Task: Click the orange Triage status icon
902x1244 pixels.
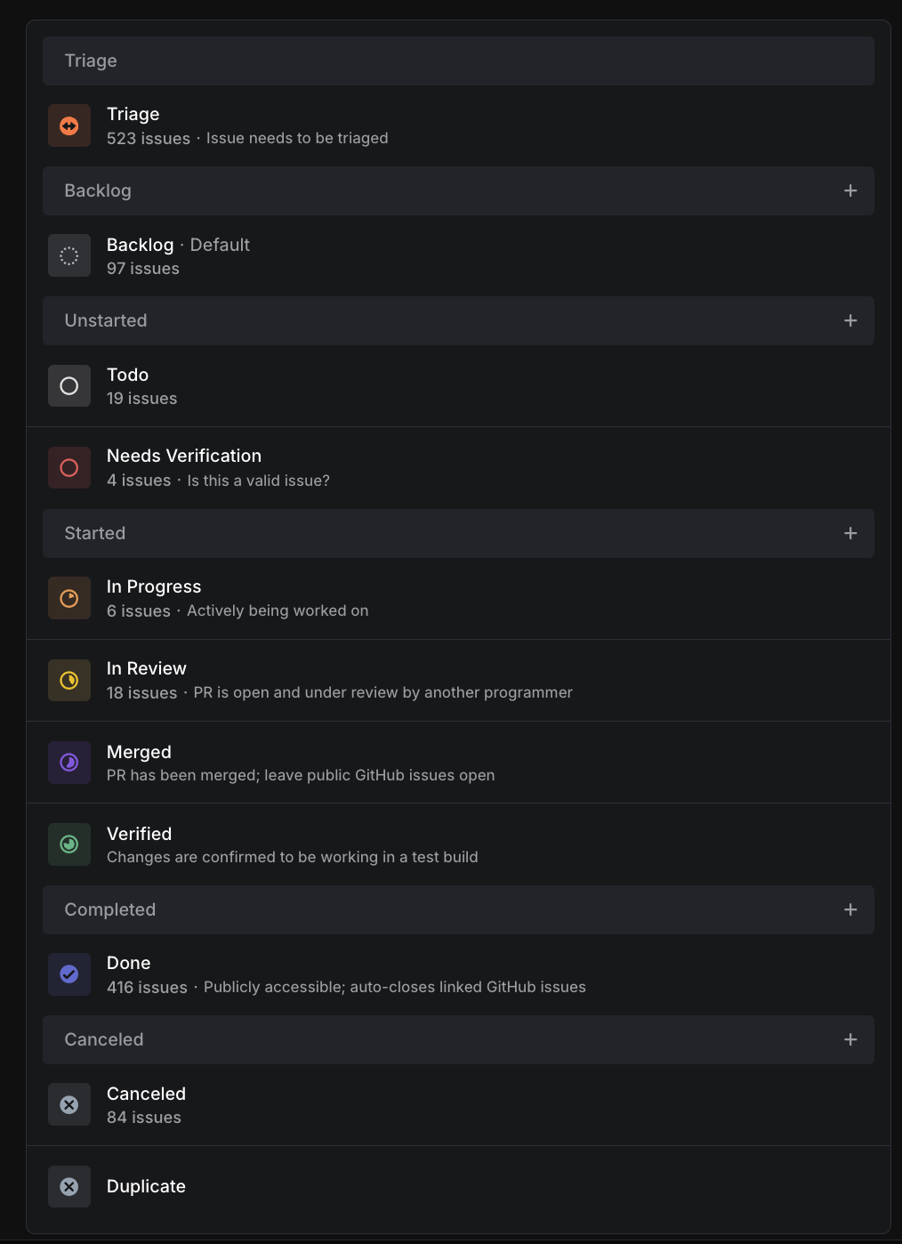Action: tap(69, 125)
